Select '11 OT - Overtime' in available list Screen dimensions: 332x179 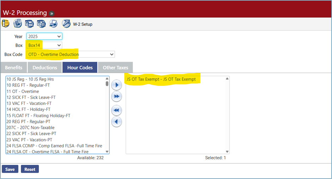point(23,91)
